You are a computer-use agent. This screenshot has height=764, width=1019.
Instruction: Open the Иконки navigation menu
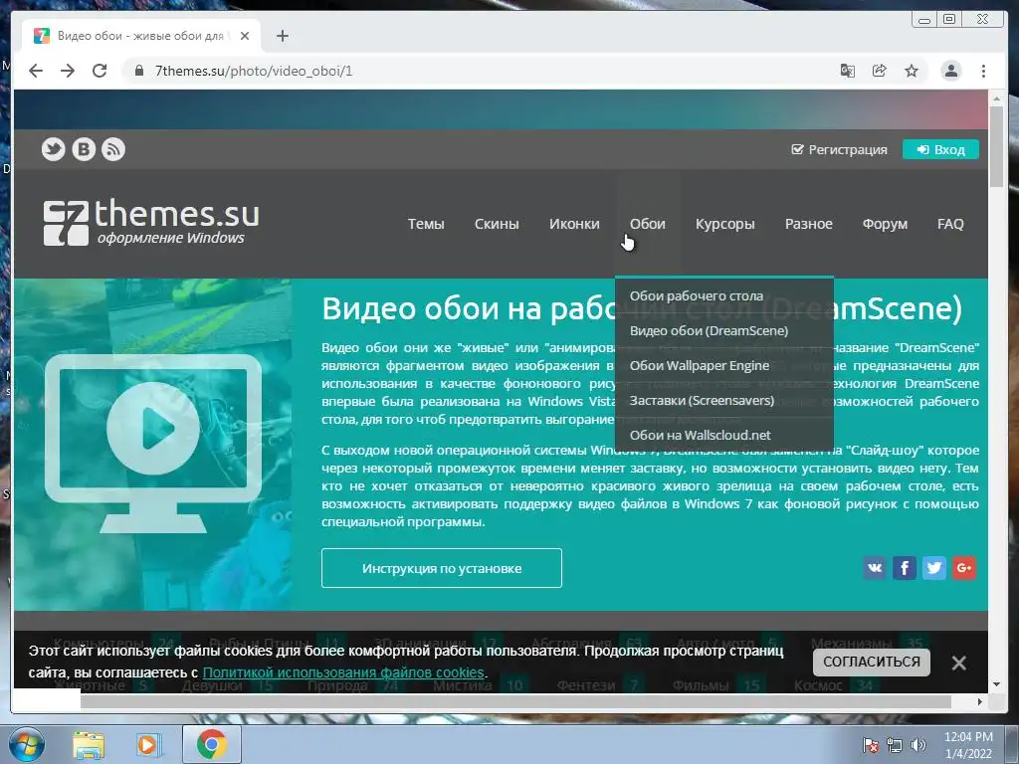[574, 224]
